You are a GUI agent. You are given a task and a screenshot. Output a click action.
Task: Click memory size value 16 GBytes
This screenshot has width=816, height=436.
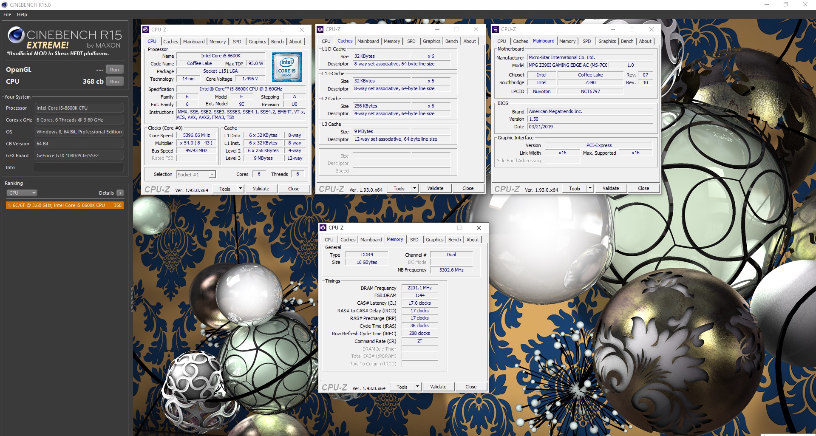click(x=367, y=262)
